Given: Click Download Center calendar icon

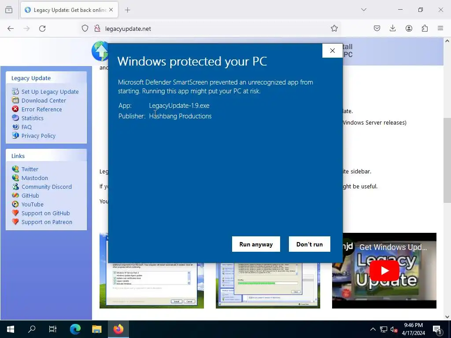Looking at the screenshot, I should (15, 100).
